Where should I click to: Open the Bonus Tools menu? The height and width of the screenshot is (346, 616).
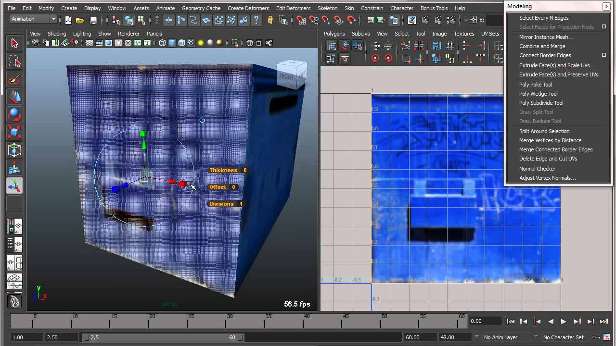(x=434, y=8)
